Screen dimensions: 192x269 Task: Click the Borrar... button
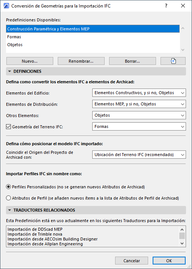[x=132, y=61]
